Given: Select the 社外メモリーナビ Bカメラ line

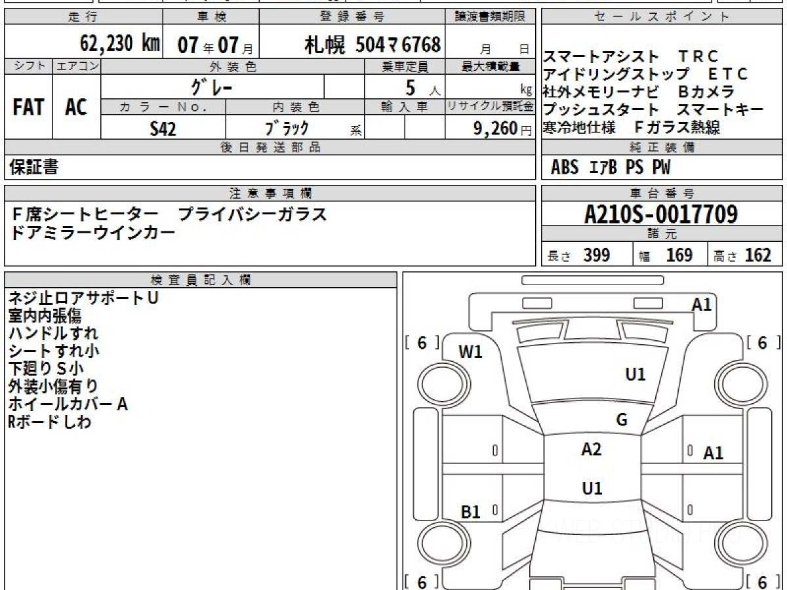Looking at the screenshot, I should pyautogui.click(x=639, y=92).
